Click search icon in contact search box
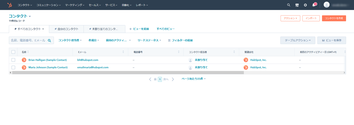 (x=50, y=40)
